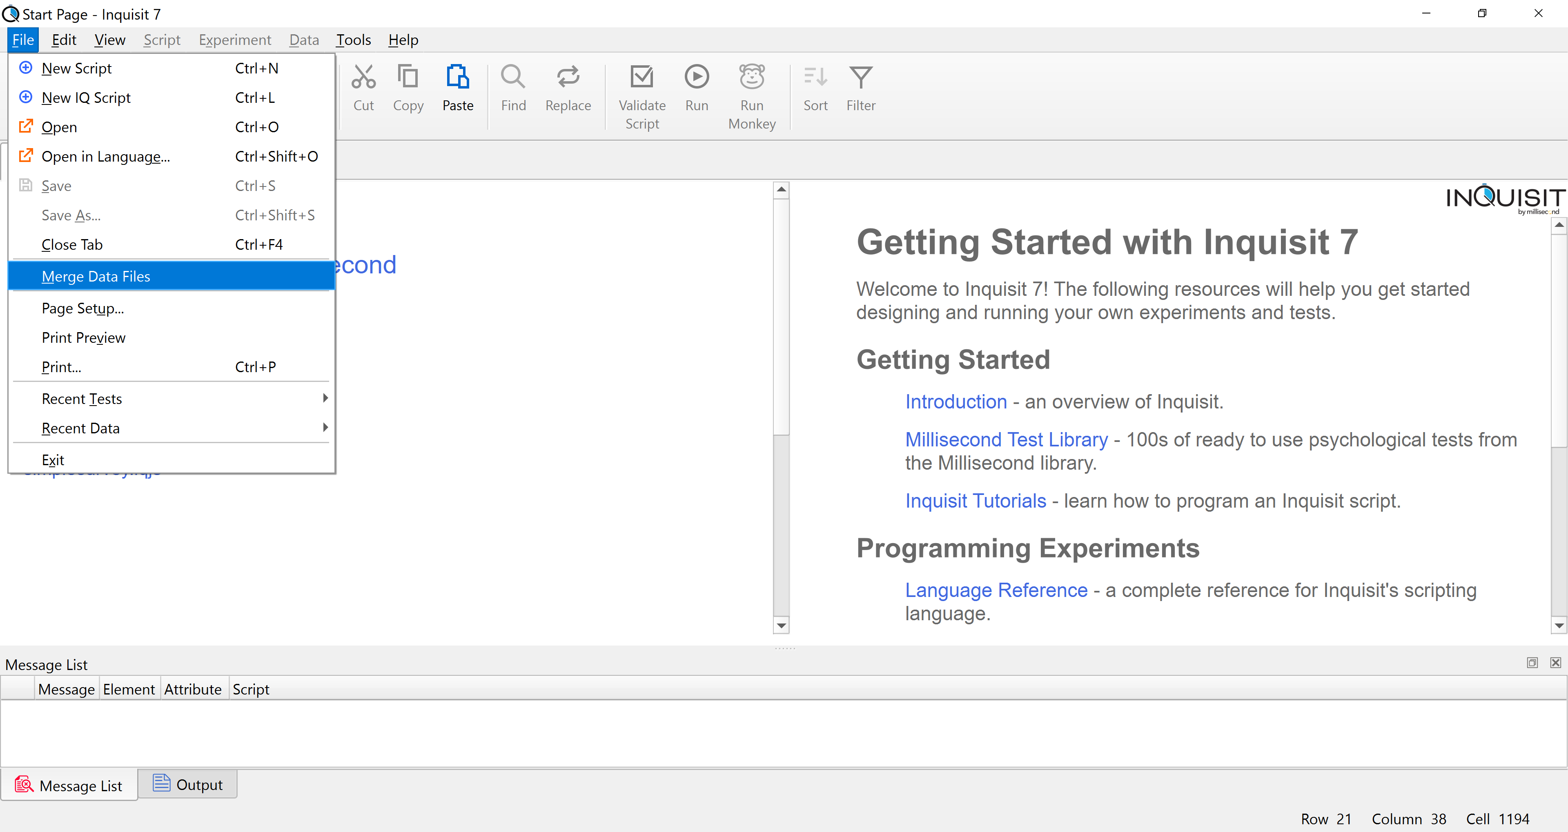Click the Sort toolbar icon
Screen dimensions: 1568x832
pyautogui.click(x=815, y=89)
